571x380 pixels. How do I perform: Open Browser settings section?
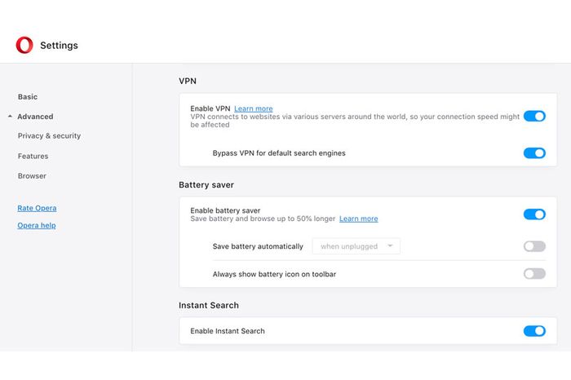pos(32,176)
